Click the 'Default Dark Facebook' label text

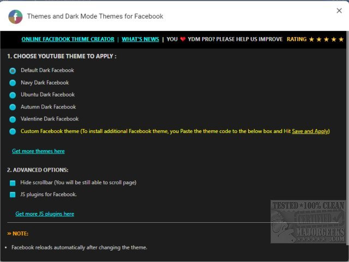(x=47, y=70)
